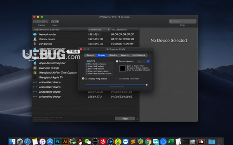The height and width of the screenshot is (145, 233).
Task: Open the Device timeout dropdown arrow
Action: 148,61
